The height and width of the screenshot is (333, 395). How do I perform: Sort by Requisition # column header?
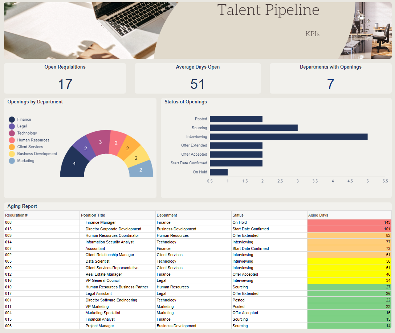42,215
